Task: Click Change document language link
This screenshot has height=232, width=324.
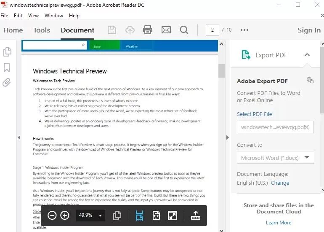Action: 280,183
